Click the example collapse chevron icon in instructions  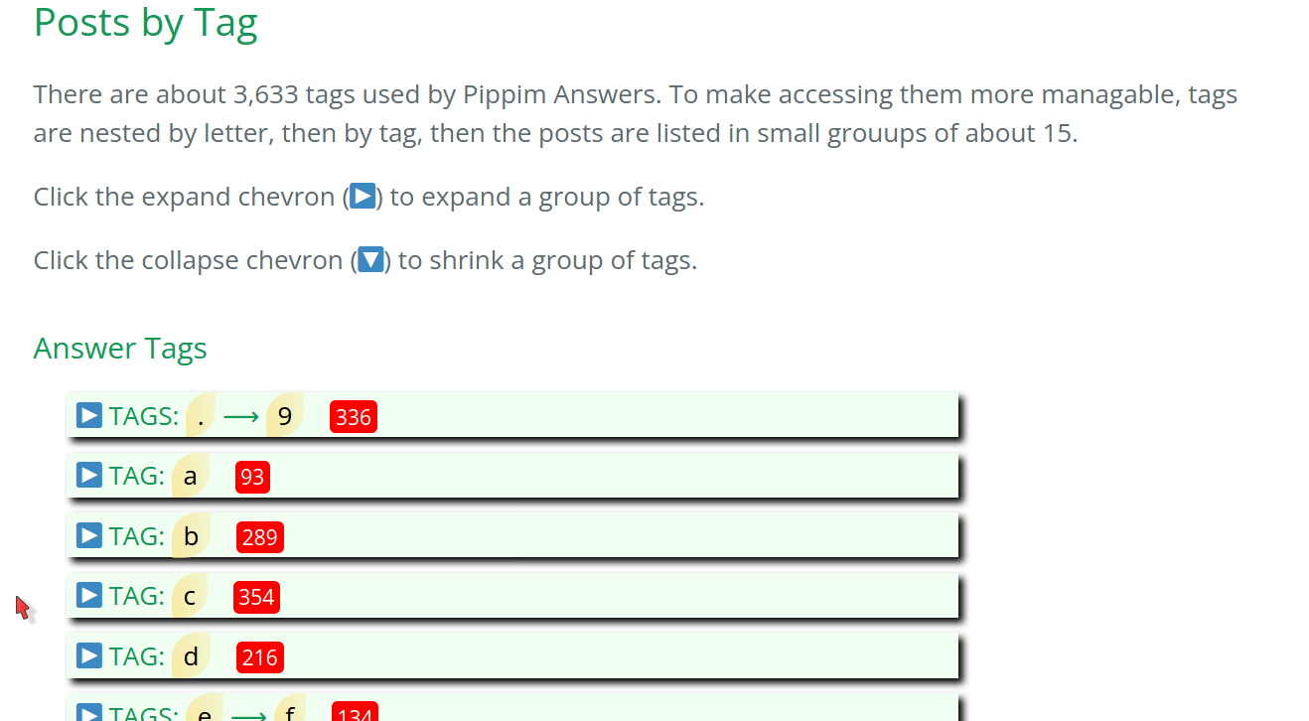coord(370,260)
